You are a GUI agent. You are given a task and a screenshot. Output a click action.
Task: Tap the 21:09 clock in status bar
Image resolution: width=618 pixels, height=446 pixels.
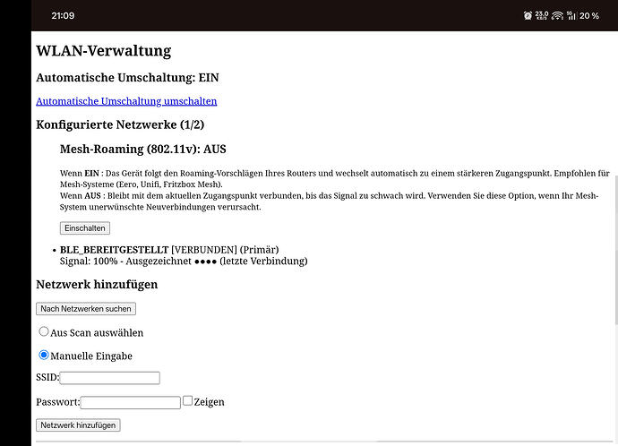coord(63,15)
